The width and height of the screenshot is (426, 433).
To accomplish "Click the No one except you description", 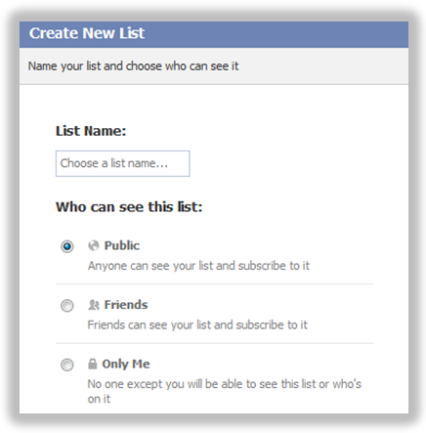I will [225, 391].
